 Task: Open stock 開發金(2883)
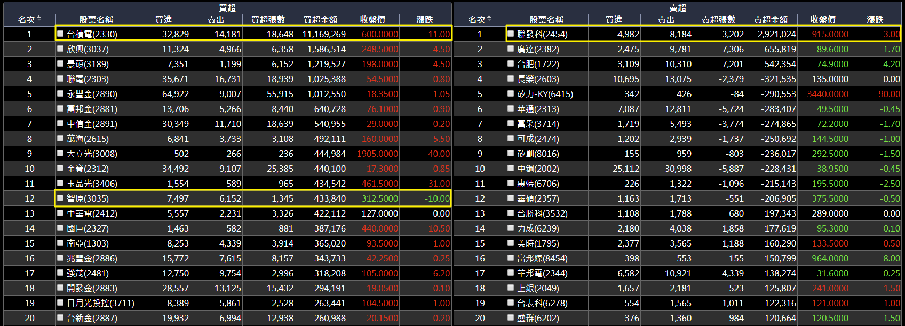tap(92, 288)
